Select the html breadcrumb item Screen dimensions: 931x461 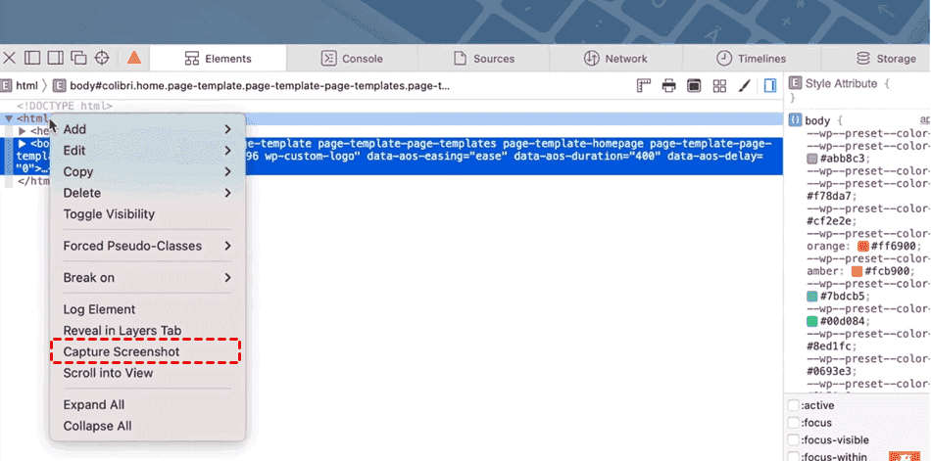[21, 86]
